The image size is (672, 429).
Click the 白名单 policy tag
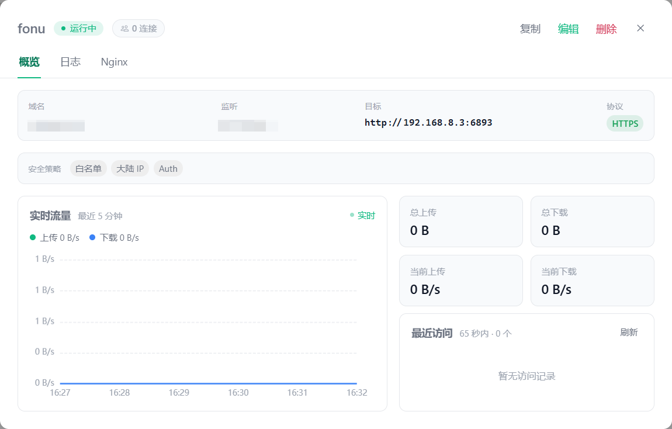pos(88,168)
